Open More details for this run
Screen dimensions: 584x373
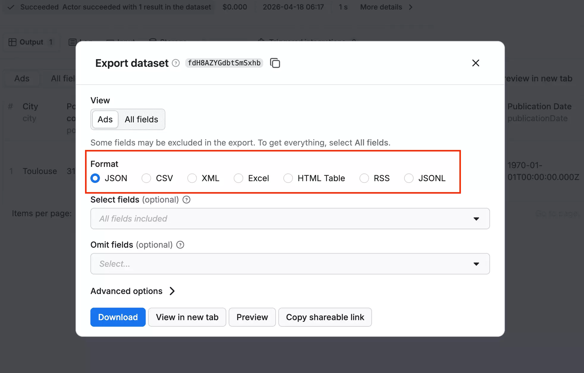381,7
